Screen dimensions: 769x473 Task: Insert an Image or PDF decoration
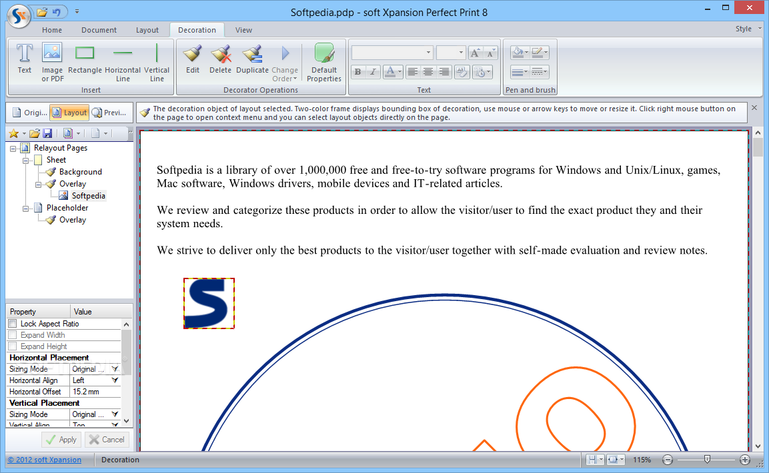coord(52,62)
